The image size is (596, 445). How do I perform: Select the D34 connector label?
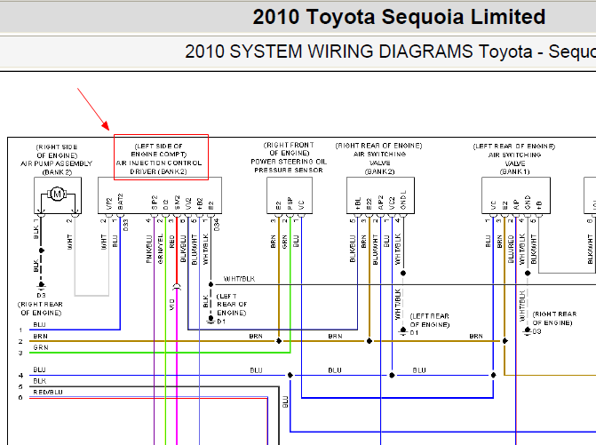217,225
